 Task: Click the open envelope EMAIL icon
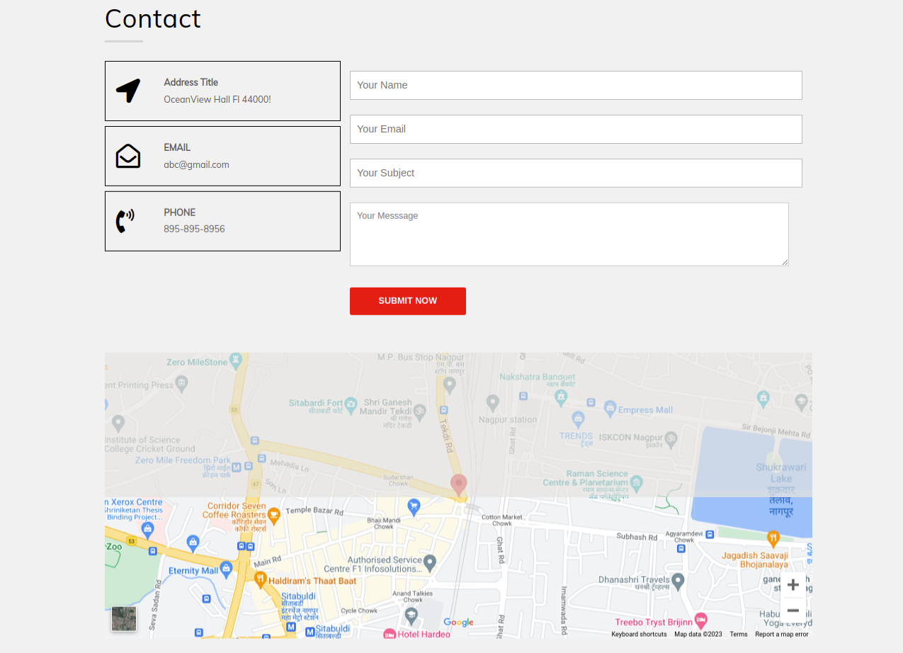(128, 156)
